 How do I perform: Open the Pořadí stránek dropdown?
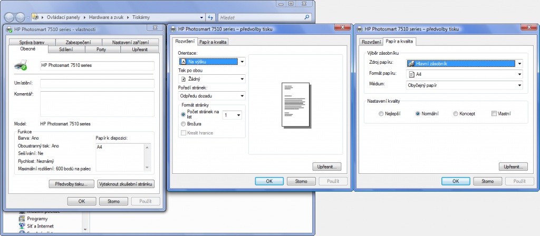[x=242, y=96]
